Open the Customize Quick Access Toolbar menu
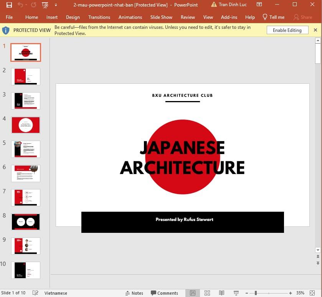 (x=56, y=5)
